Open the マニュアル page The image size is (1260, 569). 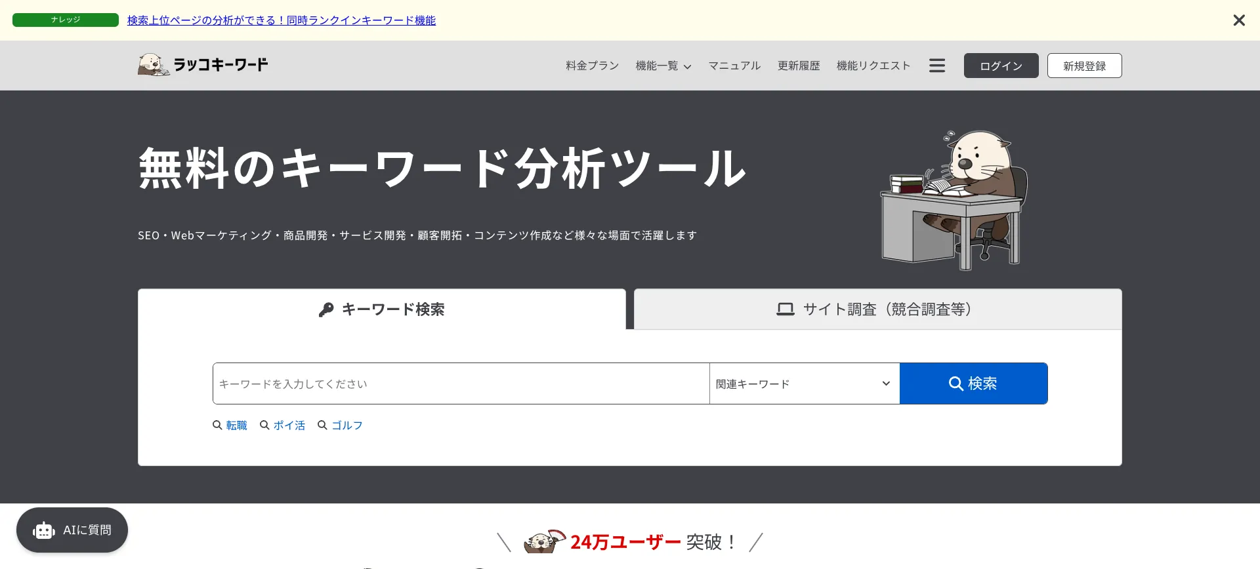734,66
